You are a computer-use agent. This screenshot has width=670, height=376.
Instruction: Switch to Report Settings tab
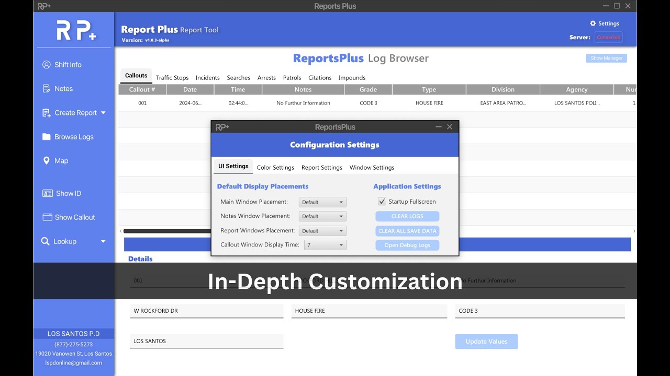coord(322,168)
